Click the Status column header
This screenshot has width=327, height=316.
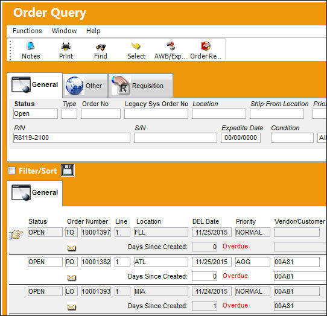click(38, 221)
